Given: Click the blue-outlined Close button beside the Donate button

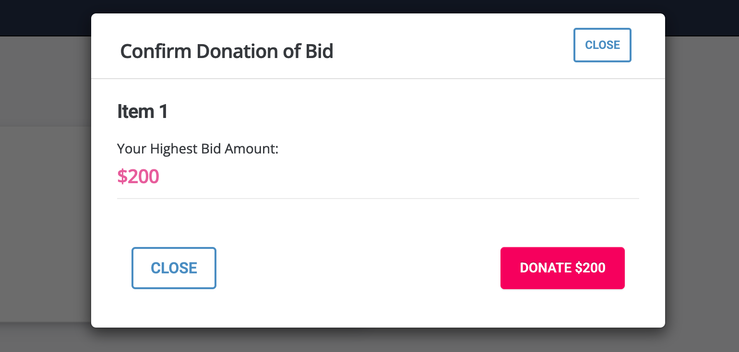Looking at the screenshot, I should [x=174, y=268].
